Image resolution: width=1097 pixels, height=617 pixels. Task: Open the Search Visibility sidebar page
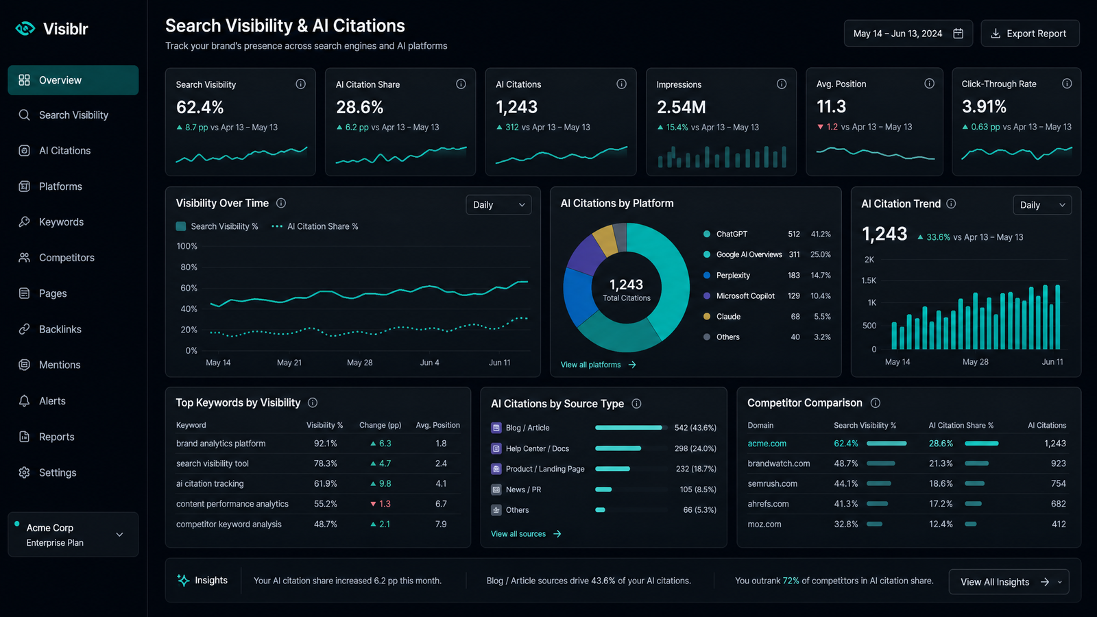[73, 115]
